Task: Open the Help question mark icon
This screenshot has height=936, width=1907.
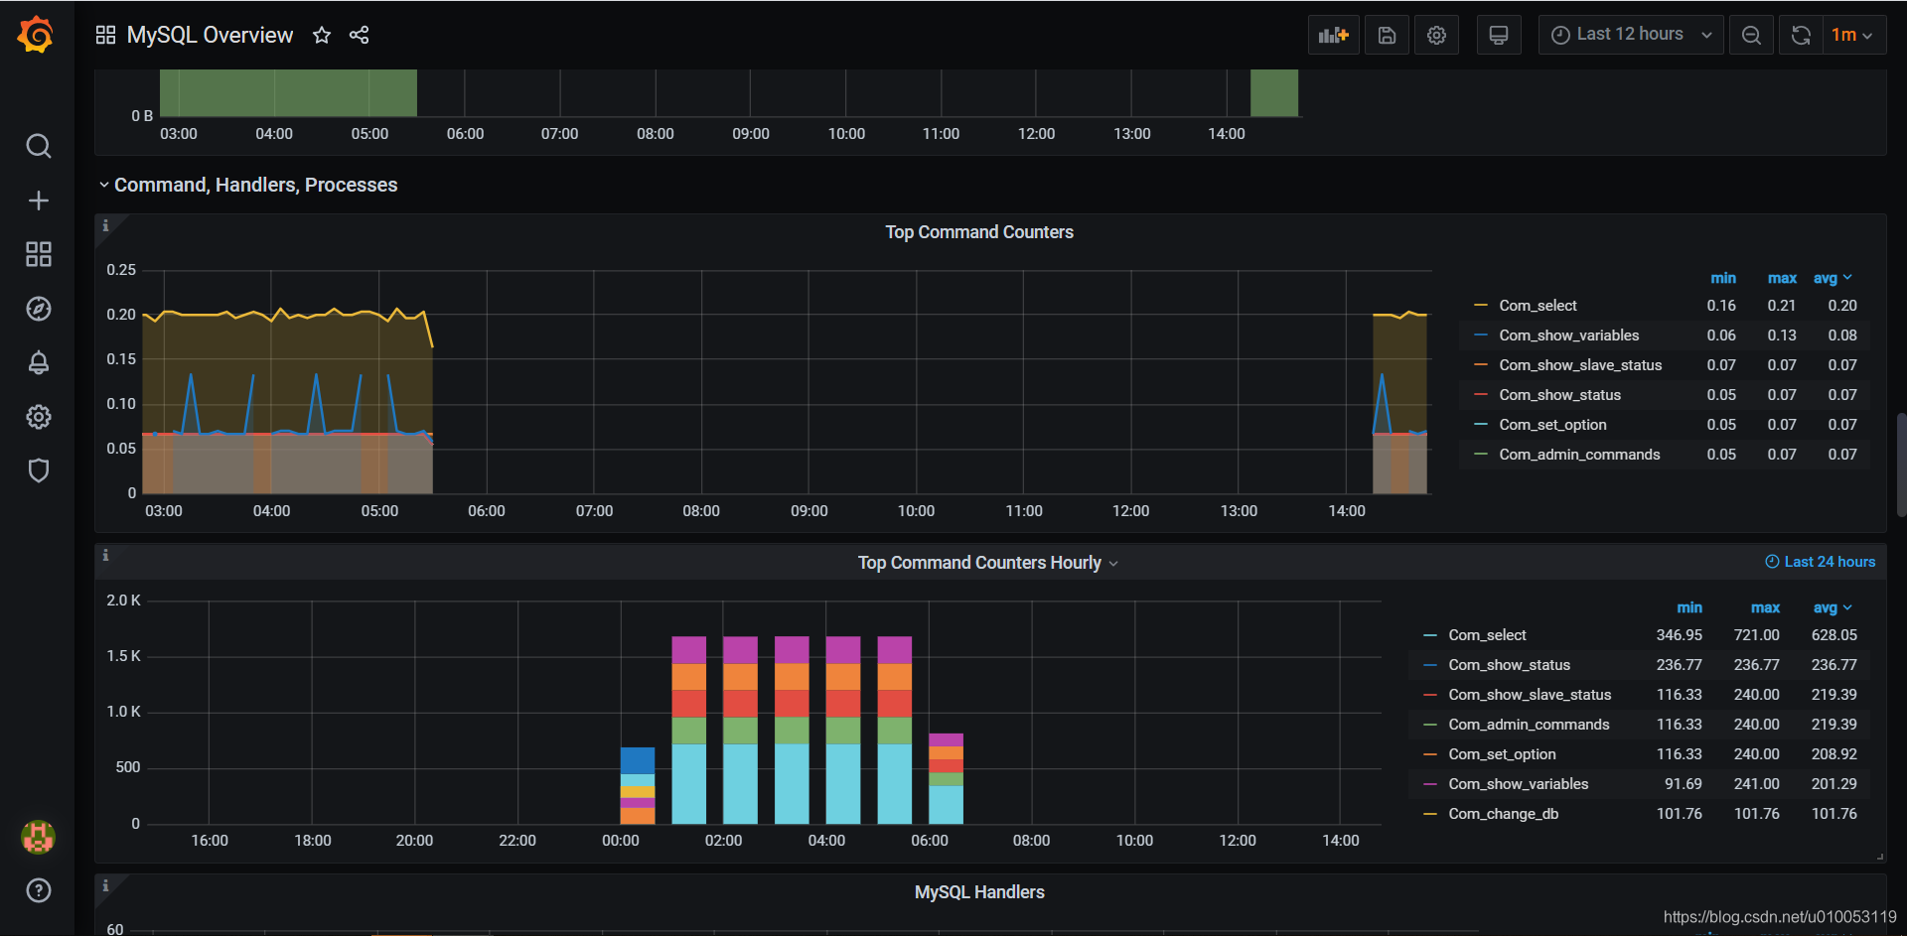Action: tap(38, 890)
